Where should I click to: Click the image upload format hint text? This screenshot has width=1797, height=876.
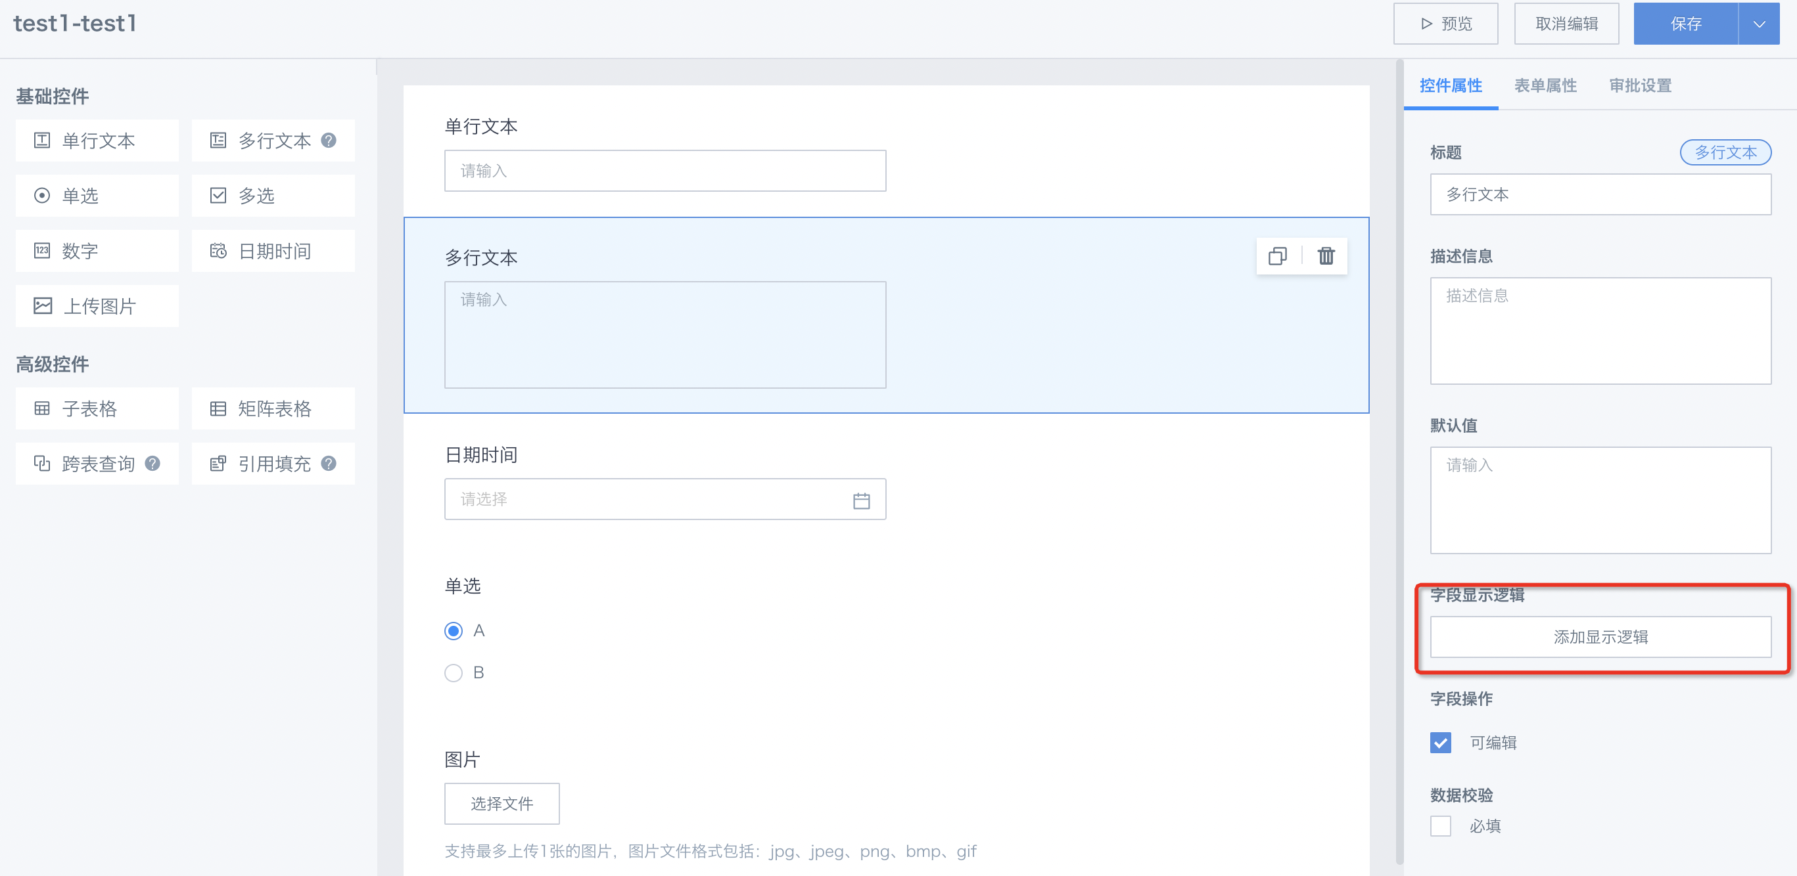tap(710, 851)
